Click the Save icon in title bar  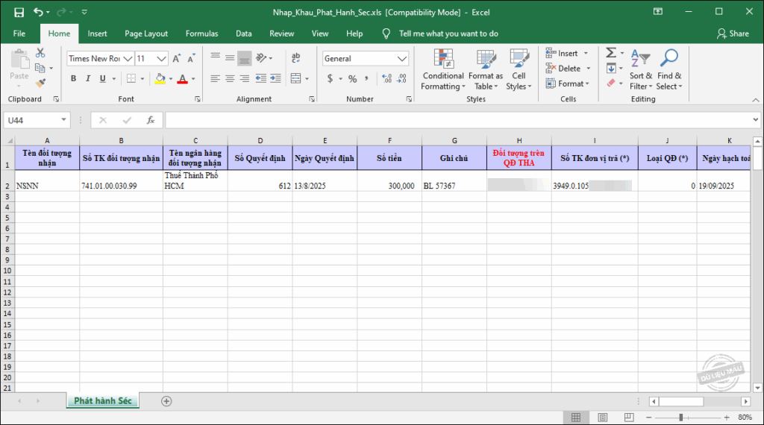[19, 12]
